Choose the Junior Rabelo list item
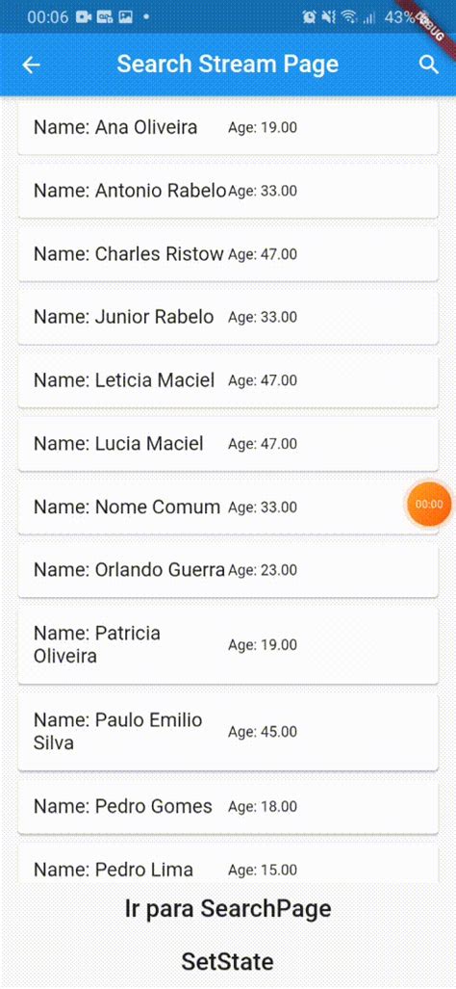 point(228,317)
